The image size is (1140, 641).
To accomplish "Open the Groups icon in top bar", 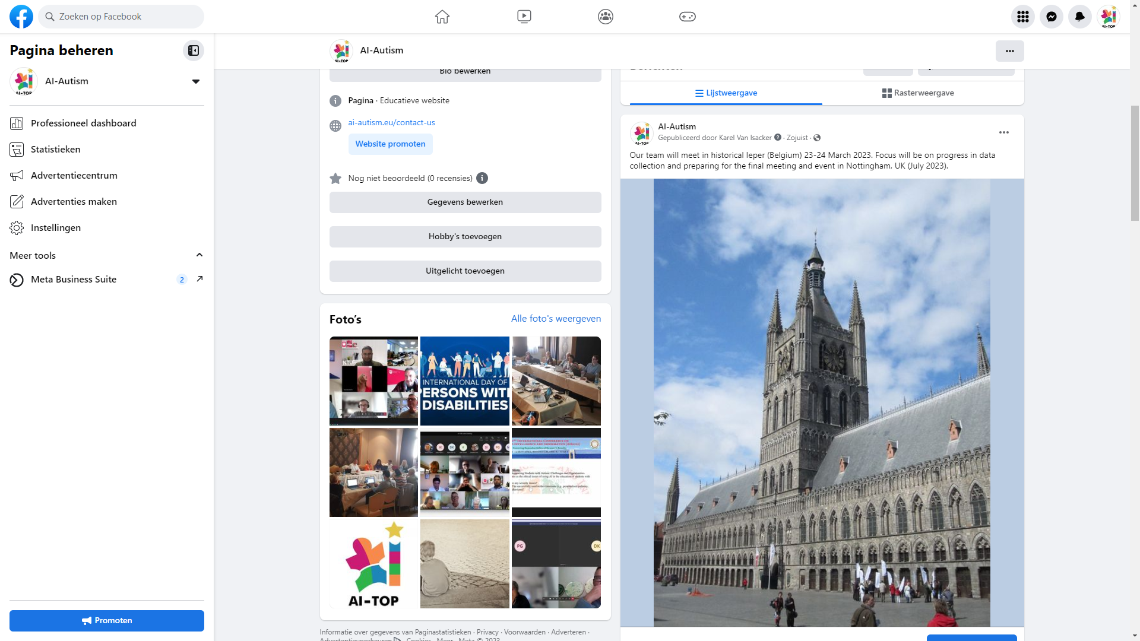I will click(x=605, y=17).
